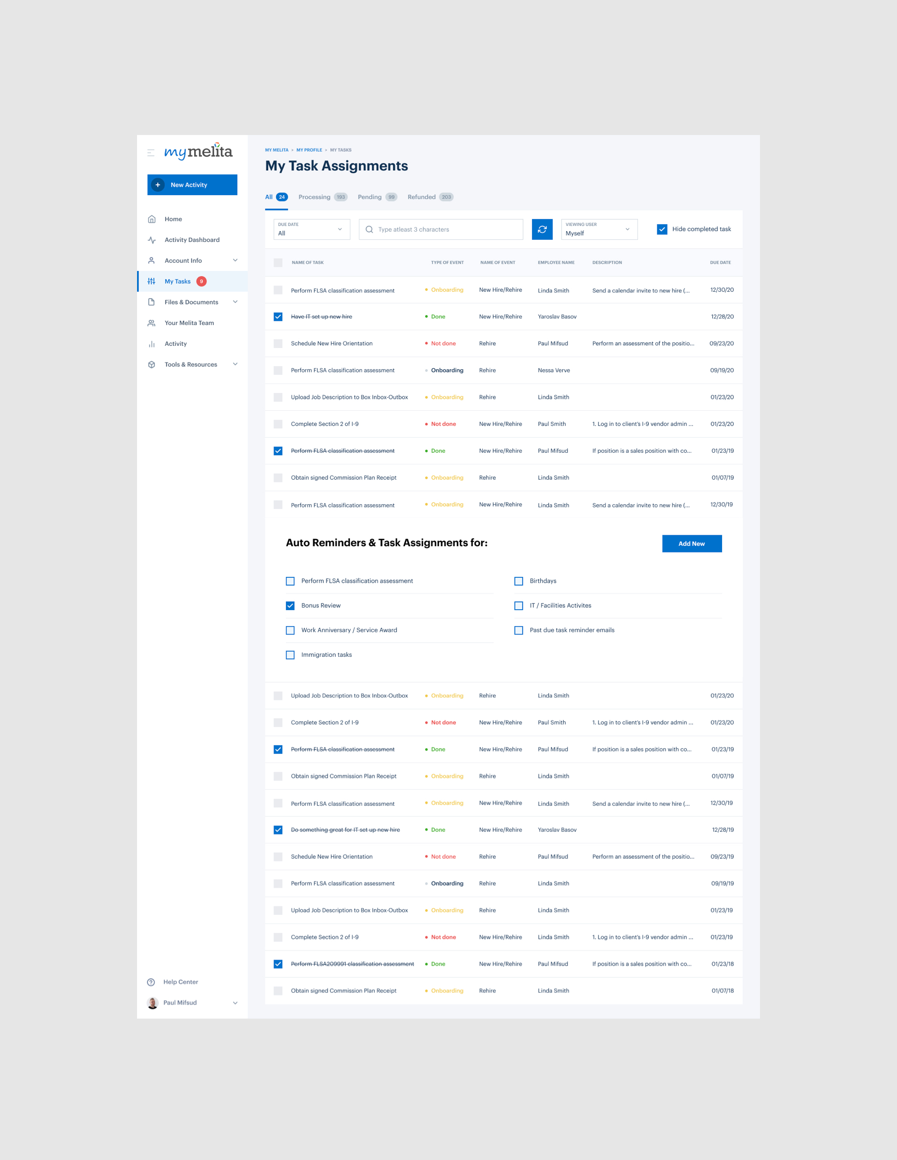Focus the Type atleast 3 characters search field
The width and height of the screenshot is (897, 1160).
coord(441,230)
